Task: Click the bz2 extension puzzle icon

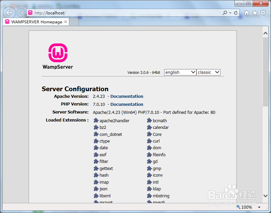Action: (x=96, y=128)
